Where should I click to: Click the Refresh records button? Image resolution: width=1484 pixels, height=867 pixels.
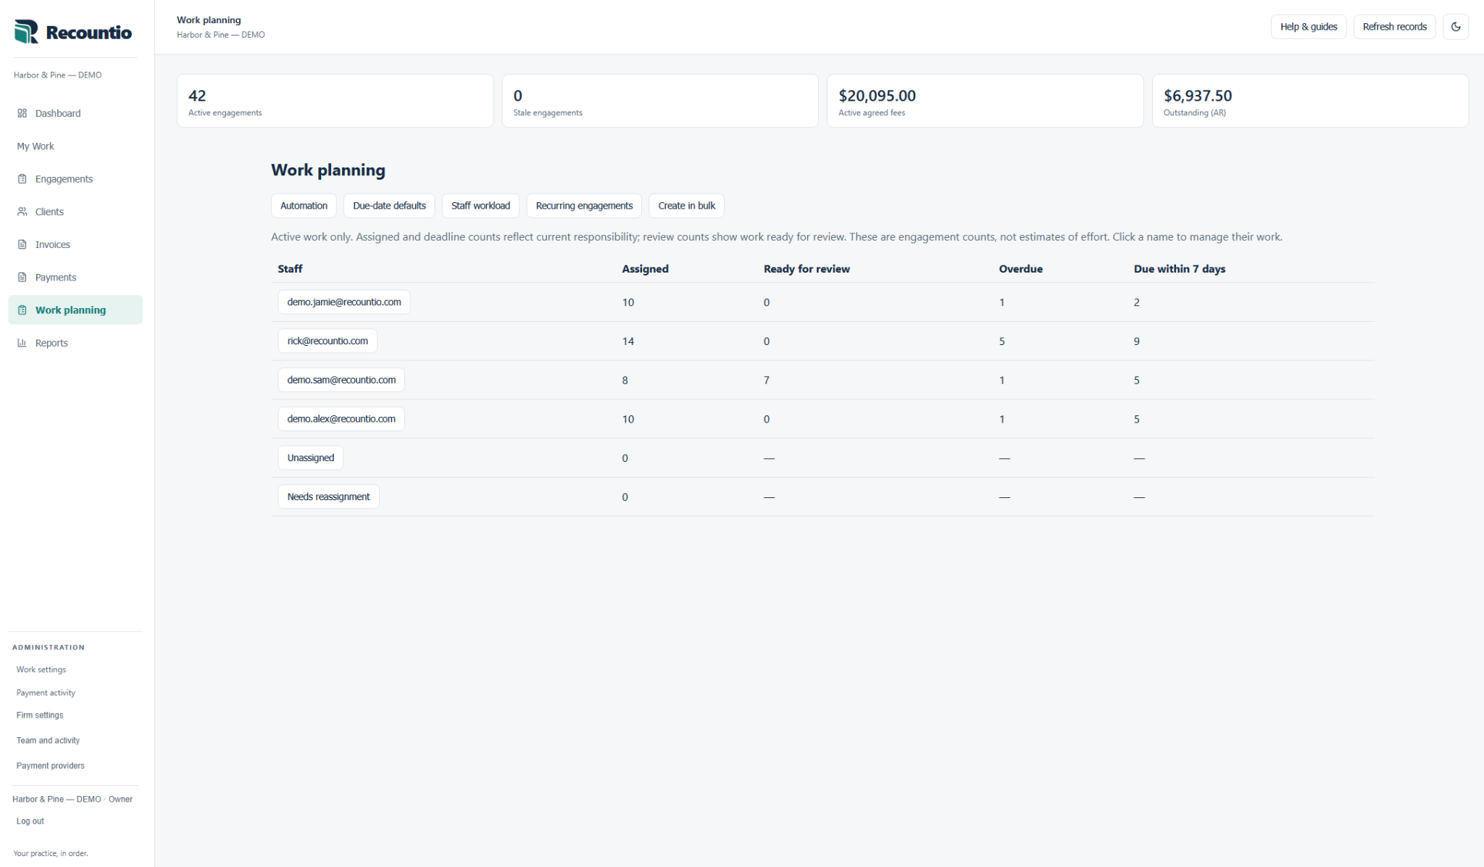click(x=1394, y=27)
